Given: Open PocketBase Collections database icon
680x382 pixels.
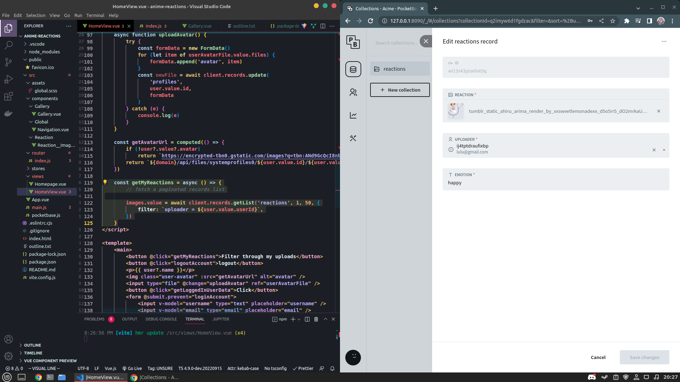Looking at the screenshot, I should pyautogui.click(x=353, y=69).
